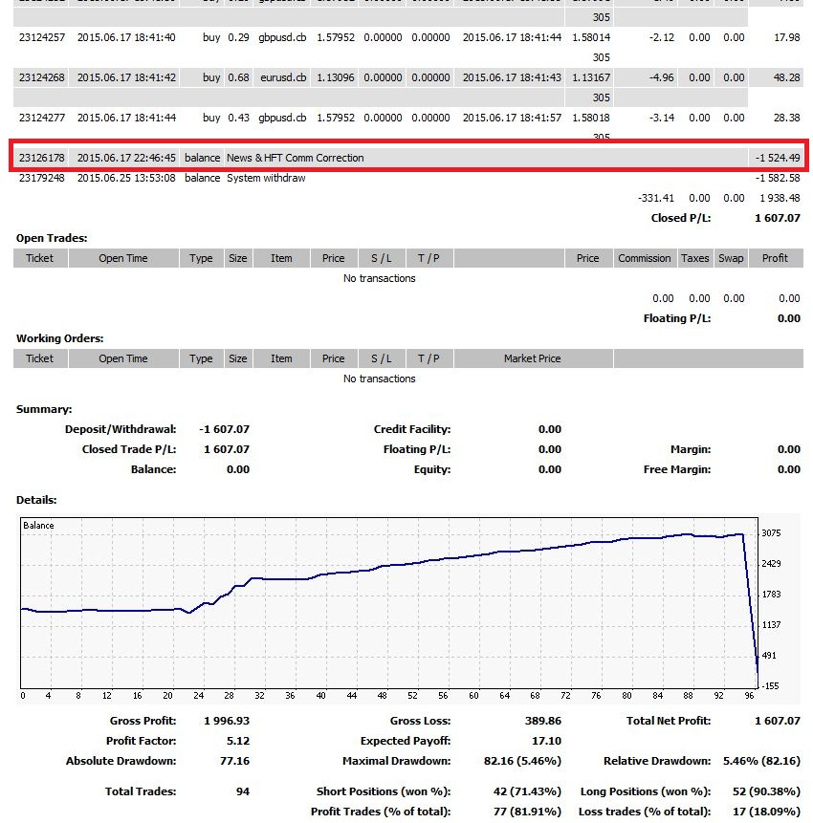Screen dimensions: 813x823
Task: Select ticket 23124277 row
Action: coord(41,118)
